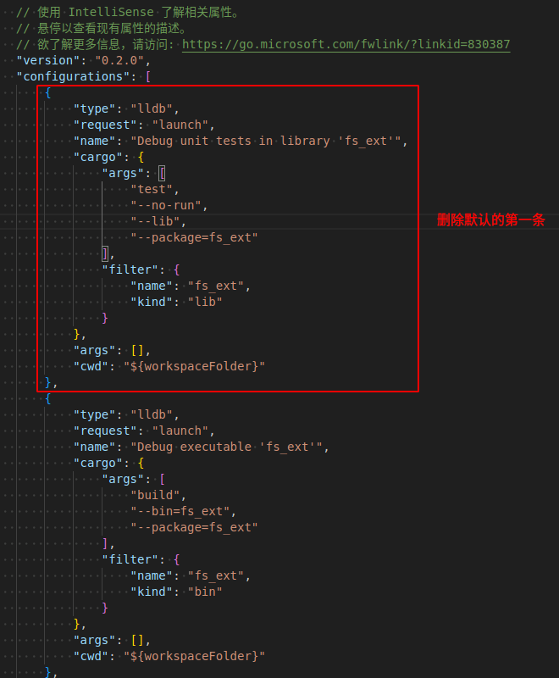This screenshot has width=559, height=678.
Task: Place cursor in the IntelliSense comment line
Action: 128,12
